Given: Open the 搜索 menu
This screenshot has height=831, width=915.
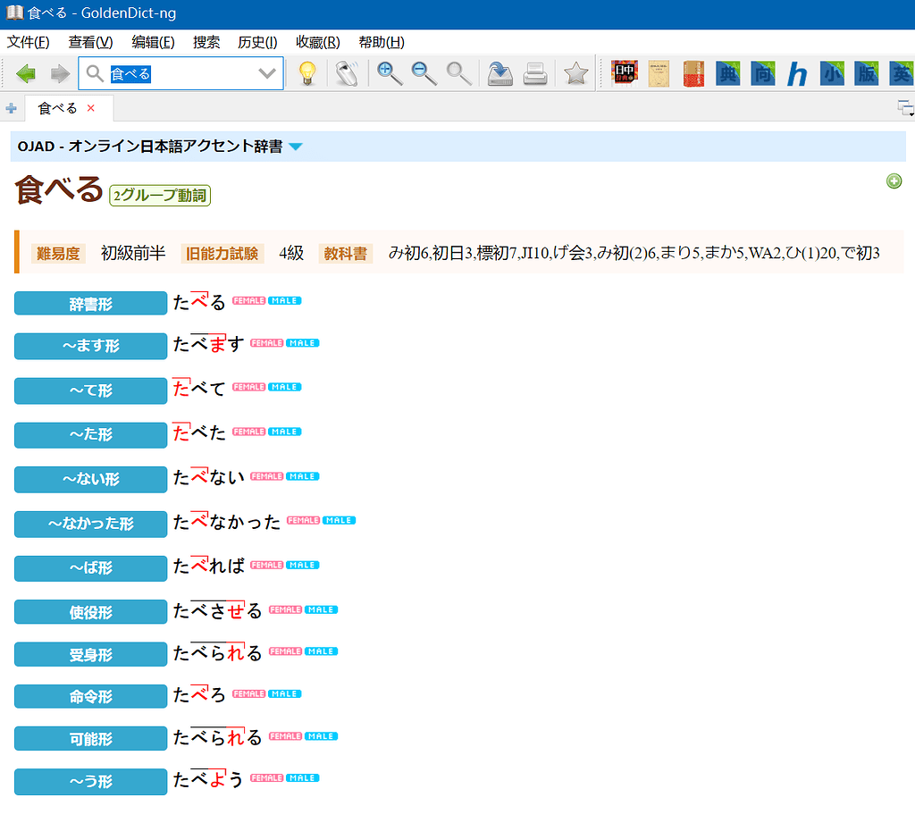Looking at the screenshot, I should [206, 43].
